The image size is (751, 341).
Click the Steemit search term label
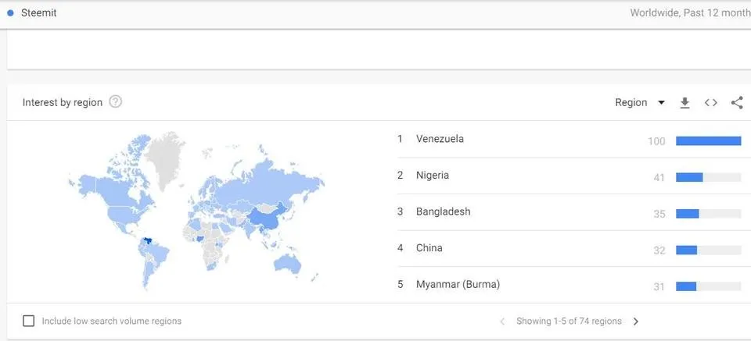click(x=39, y=13)
